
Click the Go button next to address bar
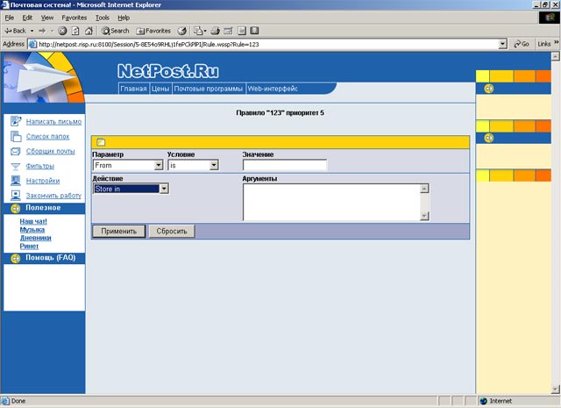point(522,44)
